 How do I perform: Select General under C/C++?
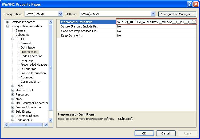(x=26, y=43)
